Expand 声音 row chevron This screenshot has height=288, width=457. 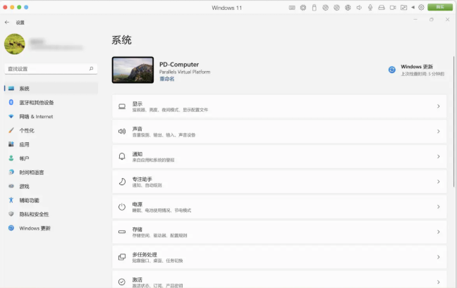[439, 132]
